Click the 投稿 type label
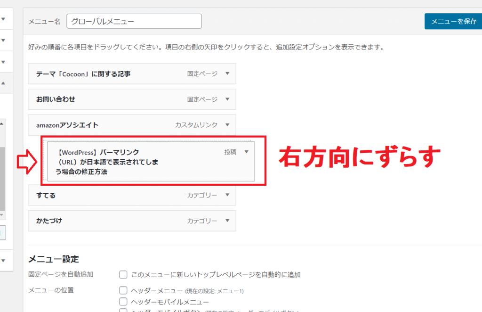The image size is (482, 312). coord(230,152)
